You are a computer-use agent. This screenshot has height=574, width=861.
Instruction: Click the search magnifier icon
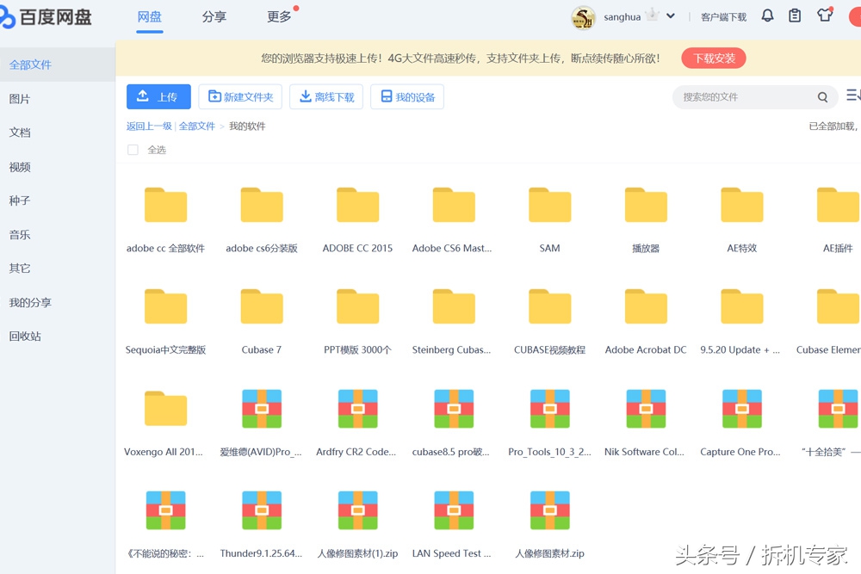822,97
